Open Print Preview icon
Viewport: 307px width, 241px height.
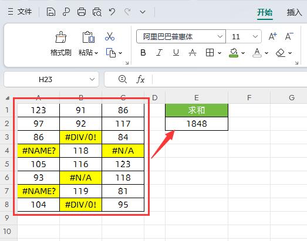pos(97,12)
